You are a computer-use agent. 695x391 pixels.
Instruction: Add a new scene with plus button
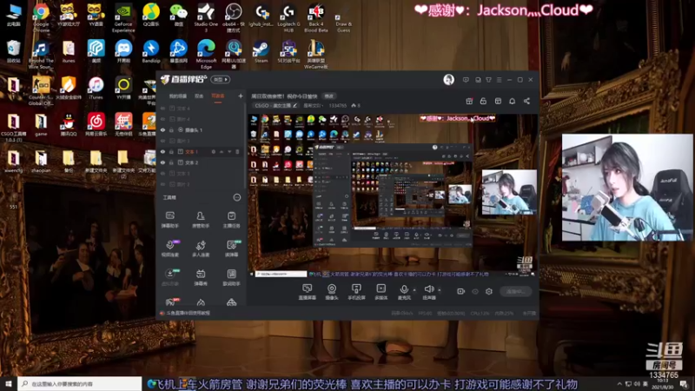pos(241,96)
